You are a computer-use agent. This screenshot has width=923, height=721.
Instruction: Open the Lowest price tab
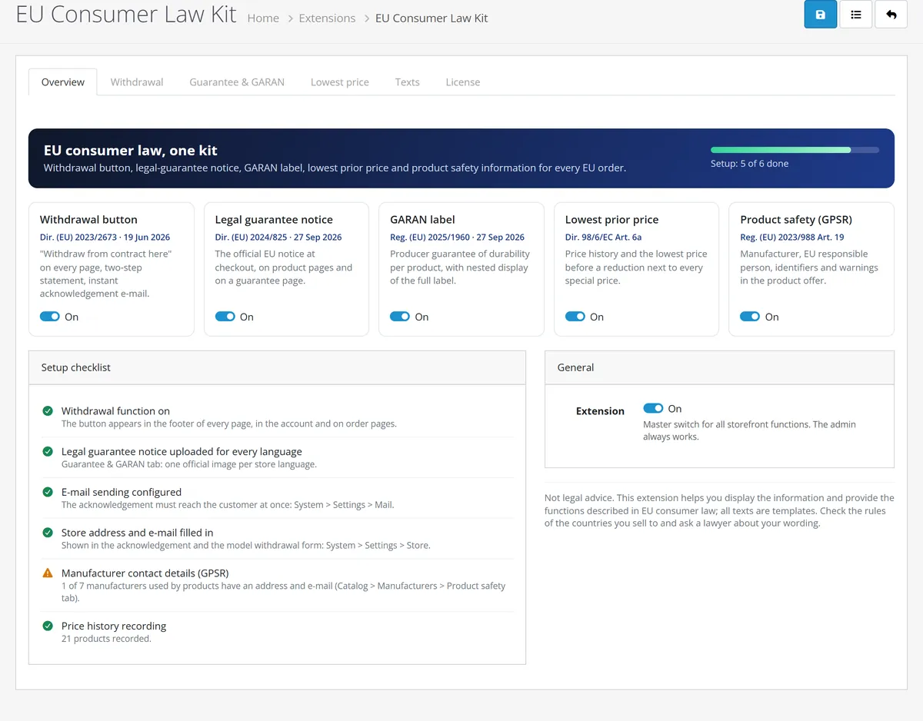340,82
